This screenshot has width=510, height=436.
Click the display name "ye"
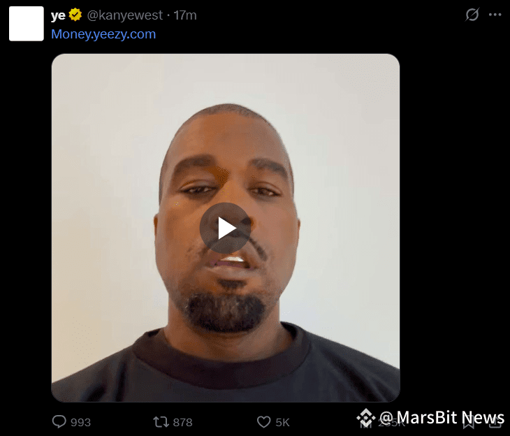(x=58, y=15)
